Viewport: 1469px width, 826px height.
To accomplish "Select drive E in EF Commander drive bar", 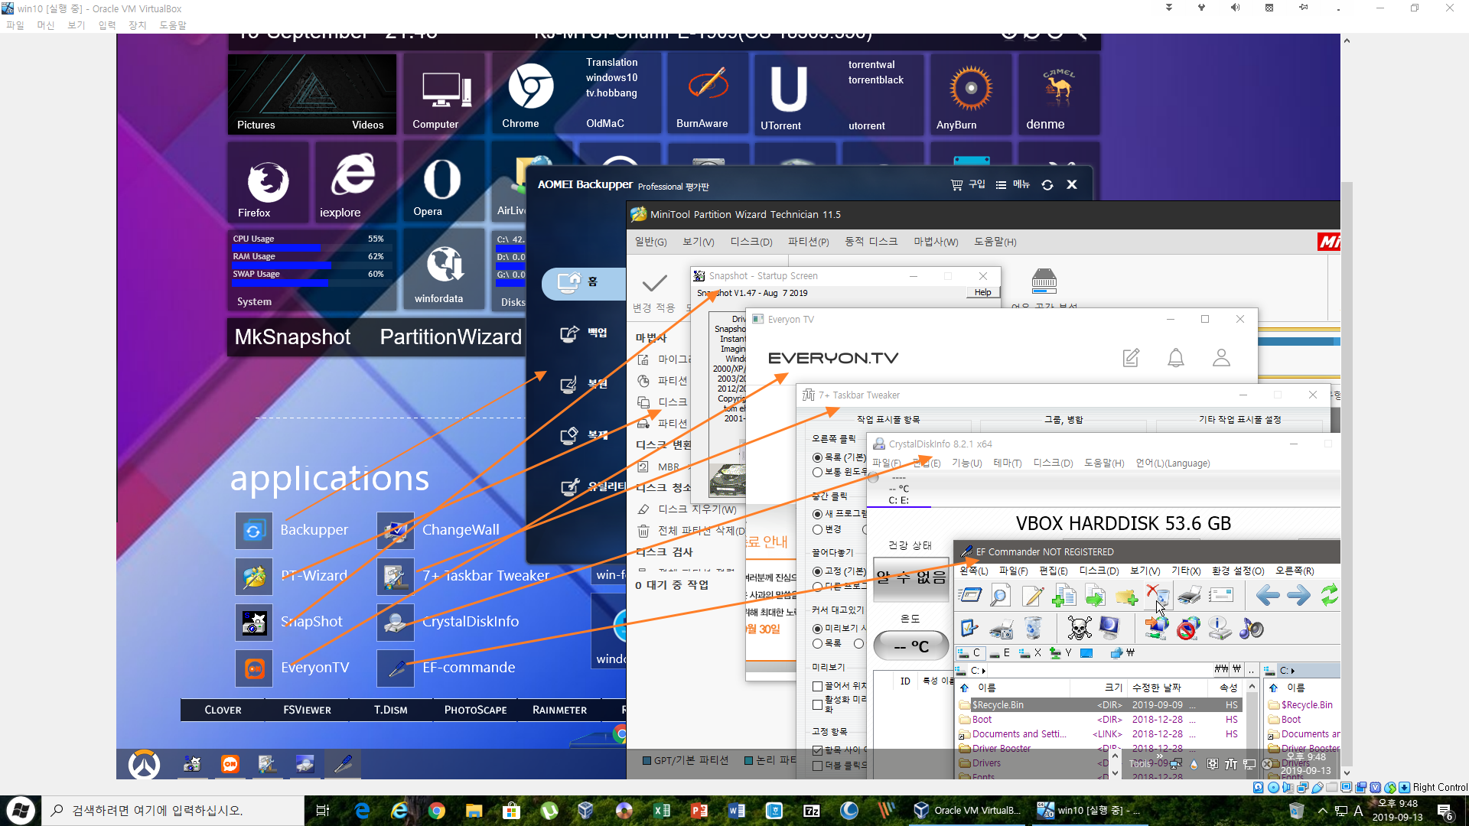I will point(1000,653).
